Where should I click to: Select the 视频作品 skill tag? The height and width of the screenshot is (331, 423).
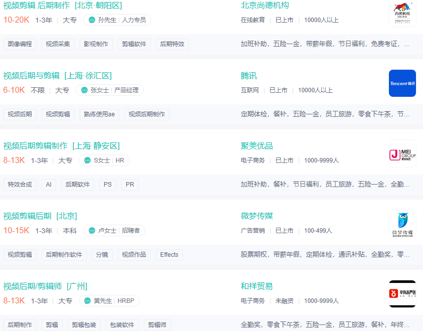click(134, 255)
